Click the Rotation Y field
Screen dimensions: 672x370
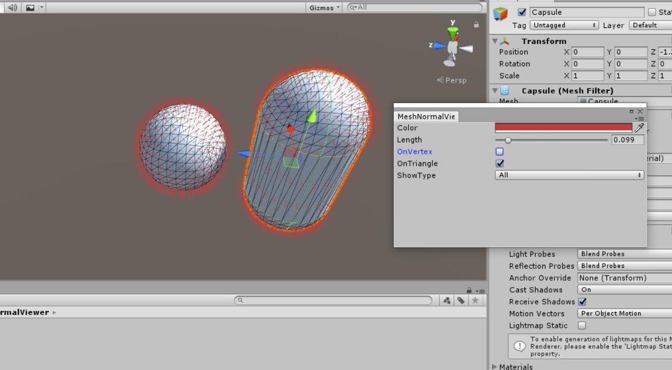point(631,64)
